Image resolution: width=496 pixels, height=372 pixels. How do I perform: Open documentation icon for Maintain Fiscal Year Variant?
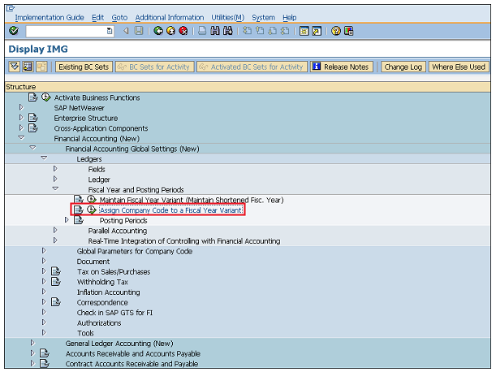tap(78, 199)
